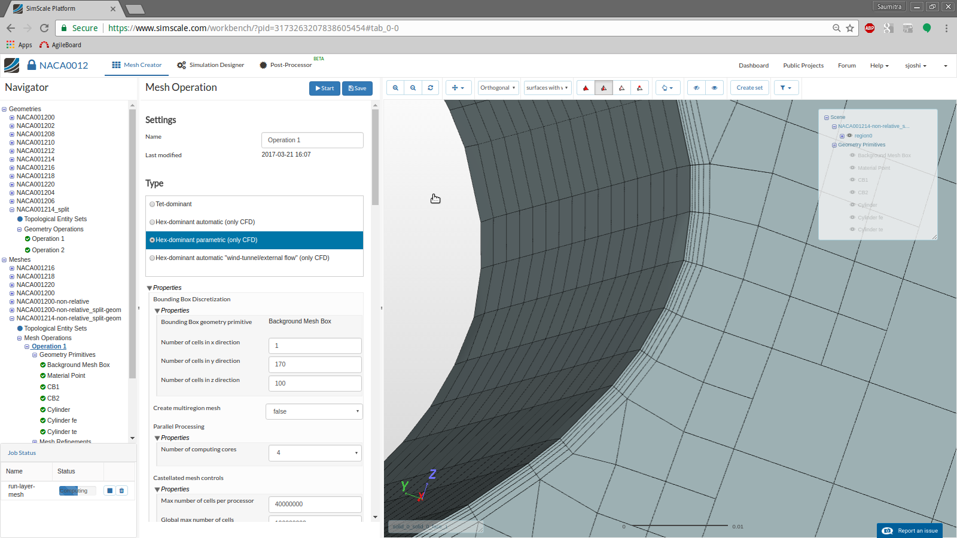Toggle visibility of region0 in Scene tree

click(849, 136)
